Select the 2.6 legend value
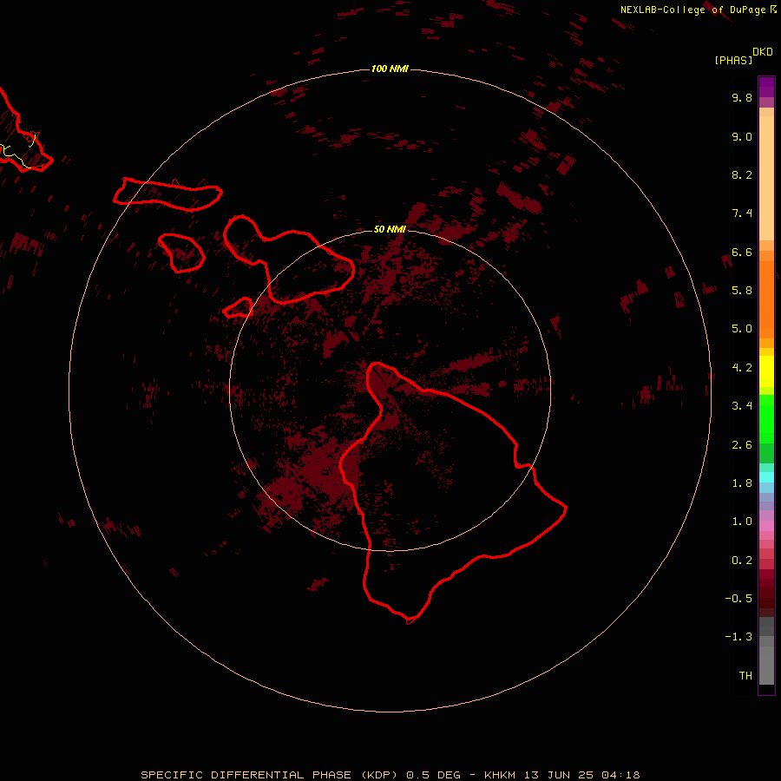 pos(742,445)
